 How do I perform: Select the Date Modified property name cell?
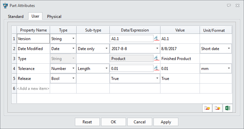click(33, 48)
